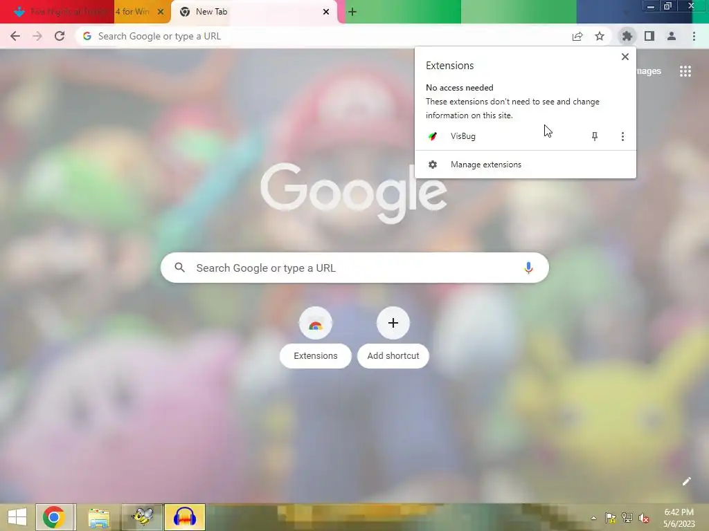The image size is (709, 531).
Task: Close the New Tab tab
Action: click(x=326, y=12)
